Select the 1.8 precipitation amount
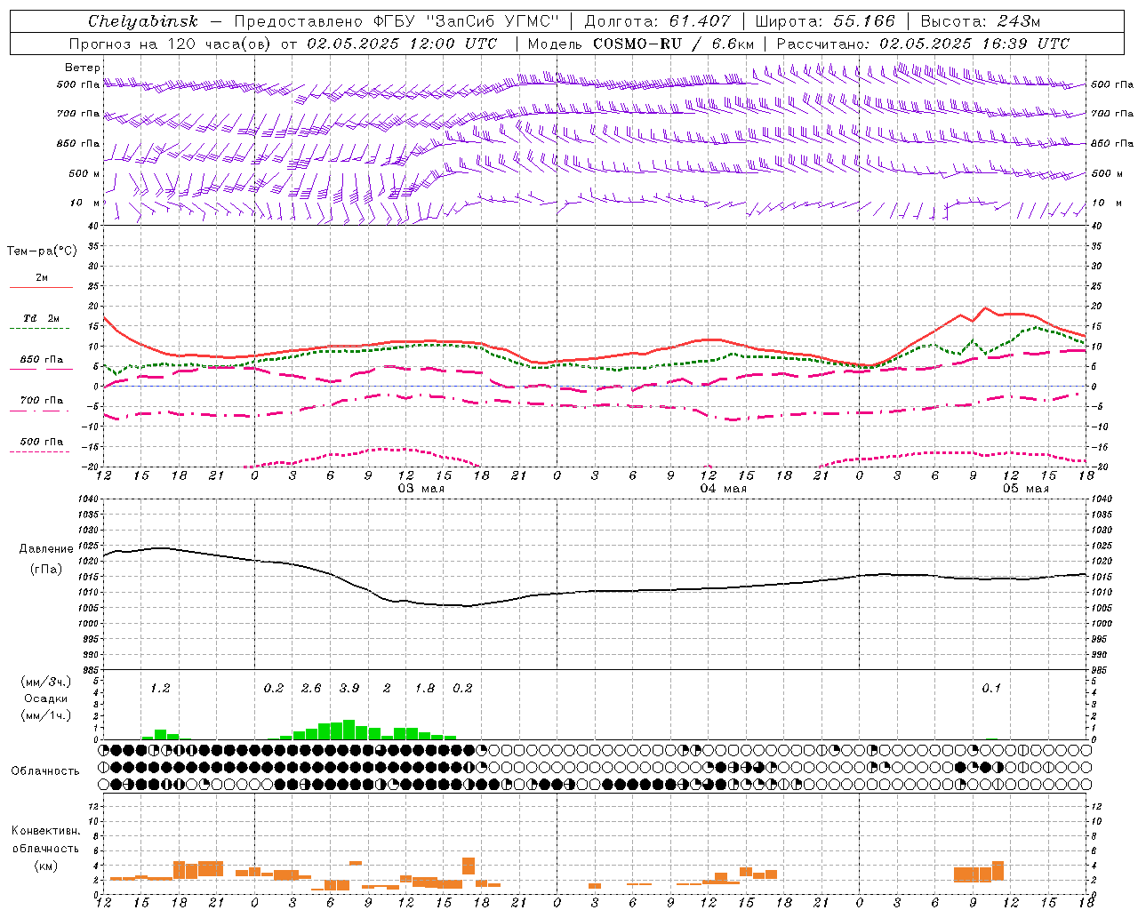The height and width of the screenshot is (910, 1138). [425, 688]
